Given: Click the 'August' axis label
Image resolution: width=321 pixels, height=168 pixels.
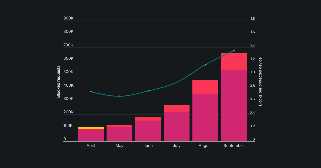Looking at the screenshot, I should 205,146.
